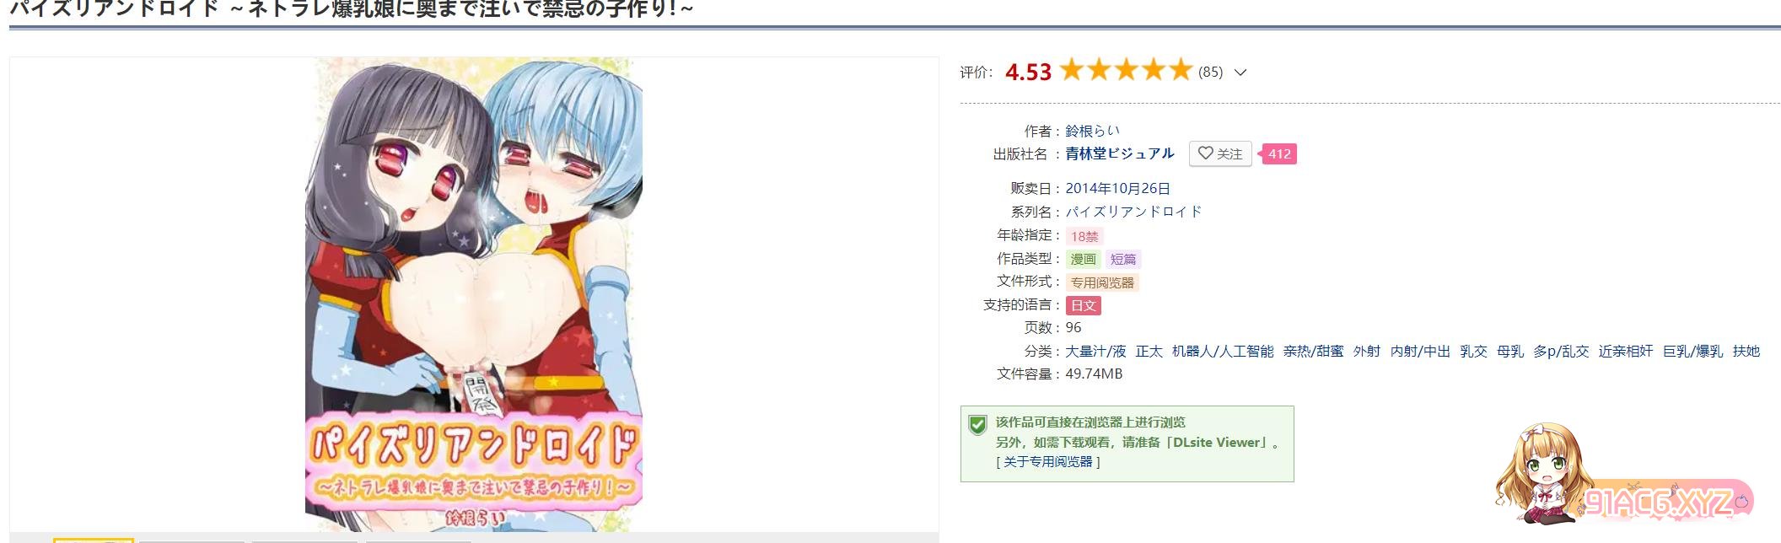This screenshot has height=543, width=1781.
Task: Click the 18禁 age rating tag
Action: pyautogui.click(x=1084, y=236)
